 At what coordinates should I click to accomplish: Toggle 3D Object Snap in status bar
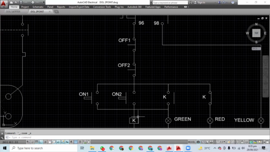pos(54,142)
